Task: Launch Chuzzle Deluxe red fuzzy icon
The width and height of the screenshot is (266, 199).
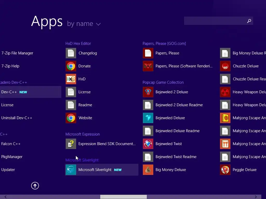Action: pos(225,66)
